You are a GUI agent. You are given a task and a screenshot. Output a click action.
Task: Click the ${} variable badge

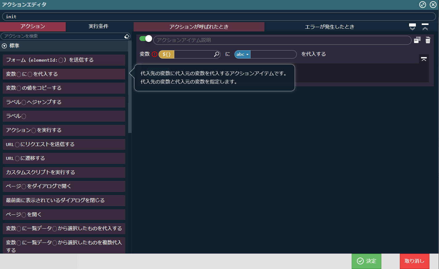(x=167, y=54)
